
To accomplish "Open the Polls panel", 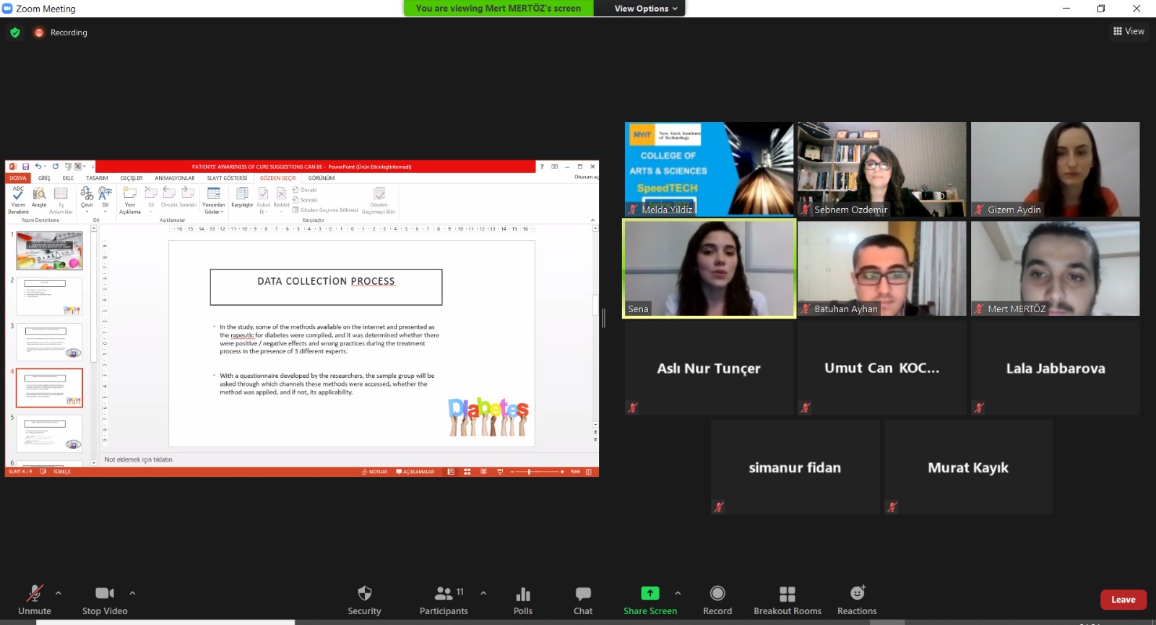I will pyautogui.click(x=522, y=600).
